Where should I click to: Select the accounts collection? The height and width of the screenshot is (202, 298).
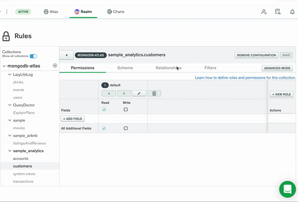point(21,158)
